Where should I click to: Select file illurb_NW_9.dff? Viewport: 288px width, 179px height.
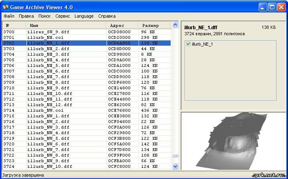48,161
